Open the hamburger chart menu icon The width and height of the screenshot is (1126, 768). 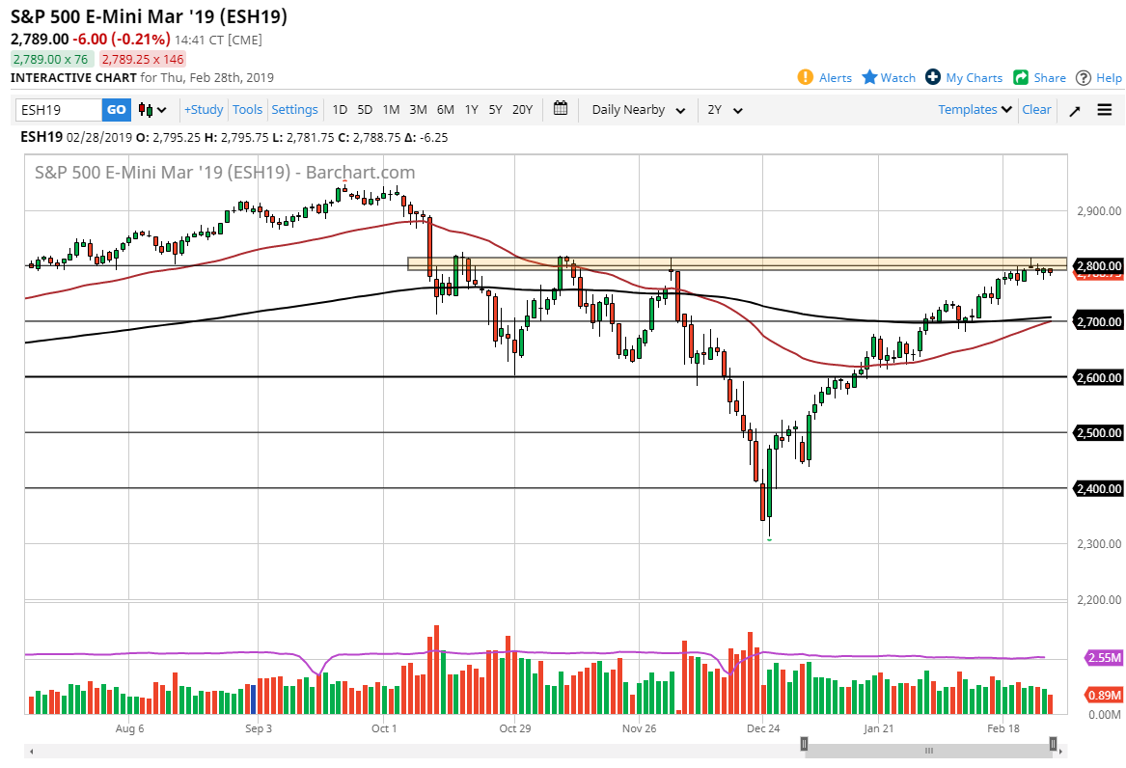point(1103,109)
